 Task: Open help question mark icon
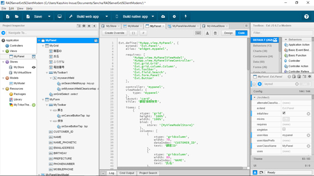[306, 17]
